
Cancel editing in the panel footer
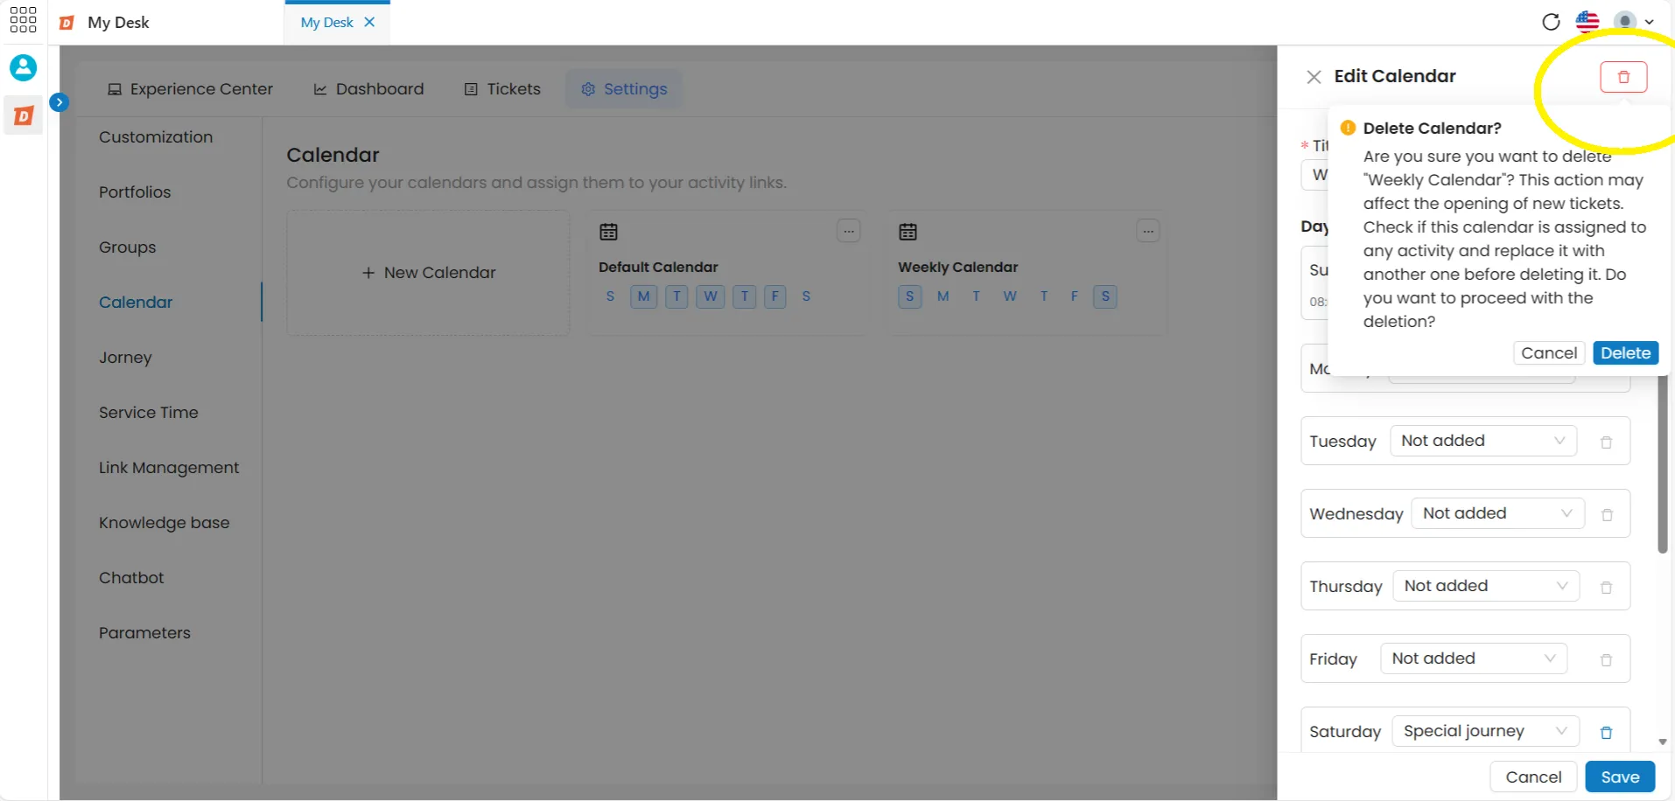(x=1533, y=777)
